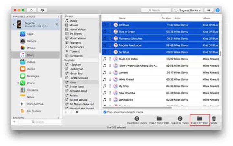The height and width of the screenshot is (146, 233).
Task: Collapse the Sugaree device disclosure triangle
Action: pyautogui.click(x=14, y=24)
